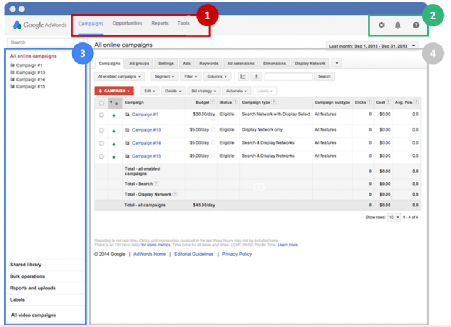Switch to the Keywords tab
Viewport: 451px width, 327px height.
point(209,64)
